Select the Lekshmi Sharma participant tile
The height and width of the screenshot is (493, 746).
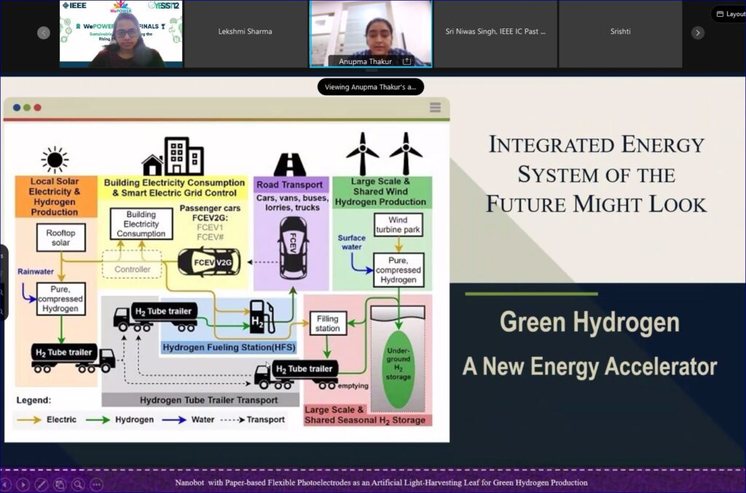[246, 33]
